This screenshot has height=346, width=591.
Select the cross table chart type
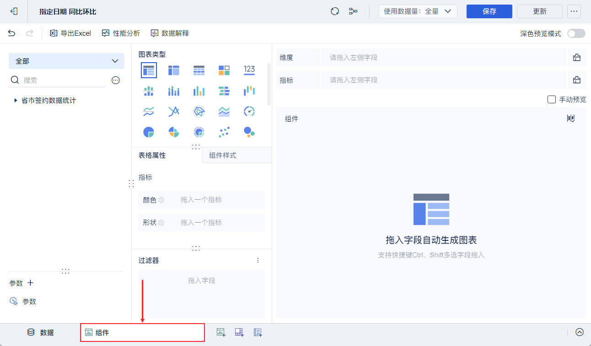point(174,70)
